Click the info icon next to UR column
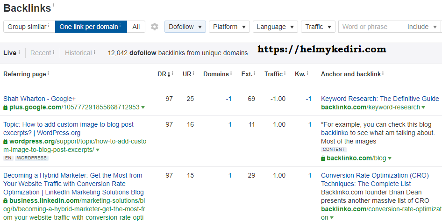This screenshot has height=222, width=442. click(x=193, y=73)
